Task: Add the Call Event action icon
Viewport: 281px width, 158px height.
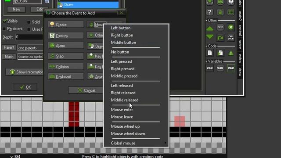Action: 231,38
